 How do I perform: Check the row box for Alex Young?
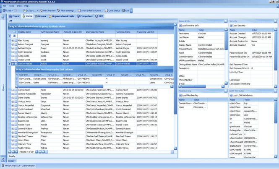pos(16,41)
